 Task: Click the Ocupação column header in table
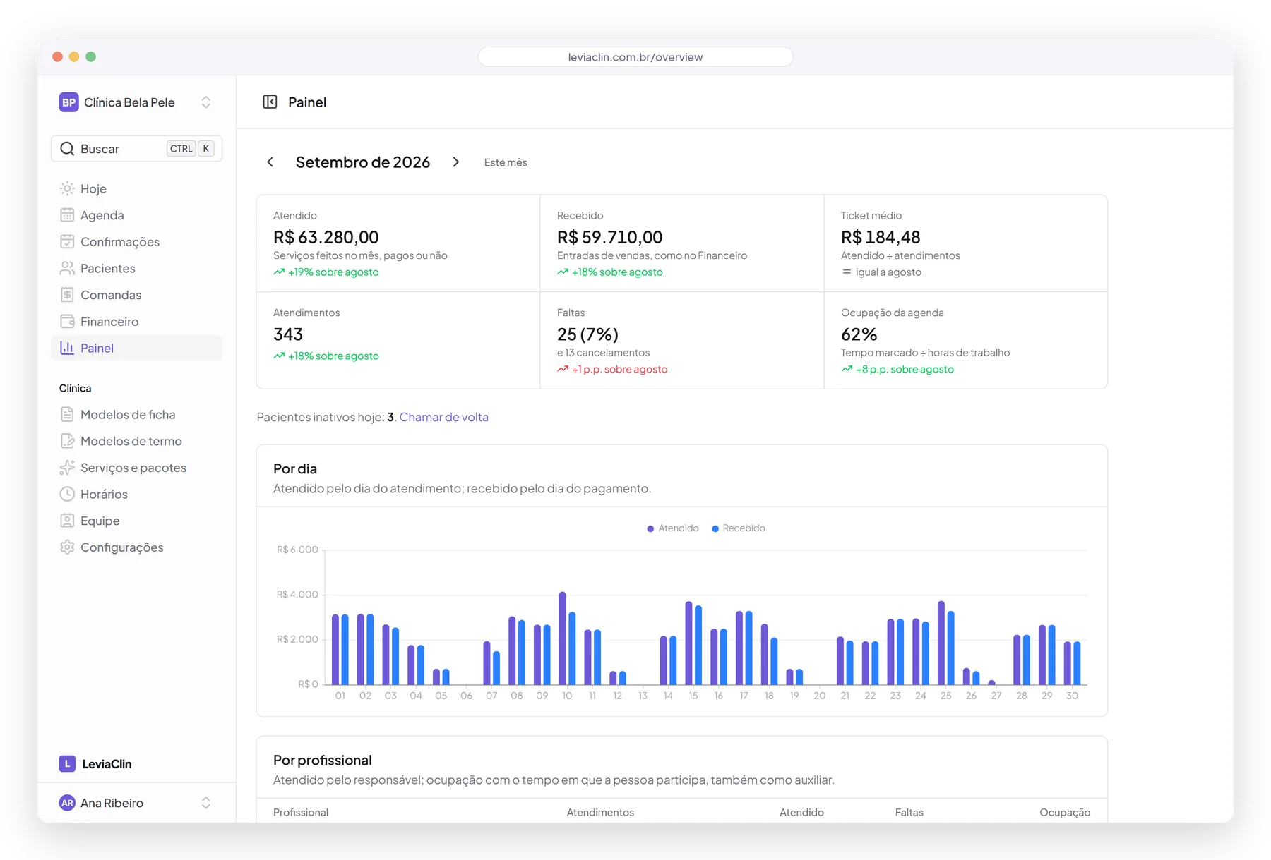point(1065,813)
